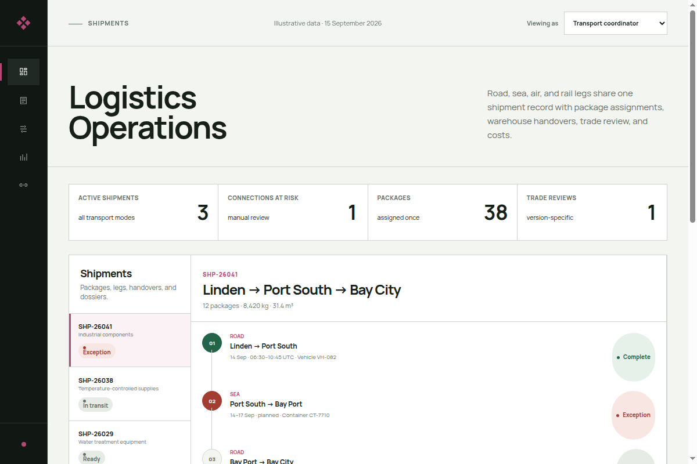Open the Viewing as role dropdown
This screenshot has height=464, width=697.
point(615,23)
